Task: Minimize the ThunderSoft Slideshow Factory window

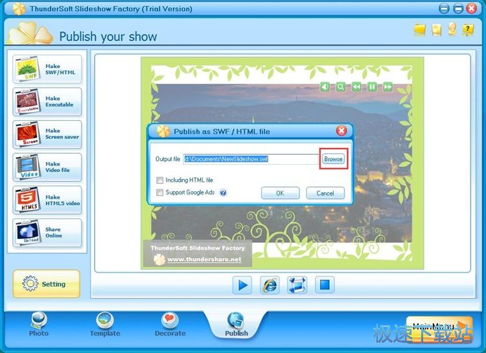Action: (444, 8)
